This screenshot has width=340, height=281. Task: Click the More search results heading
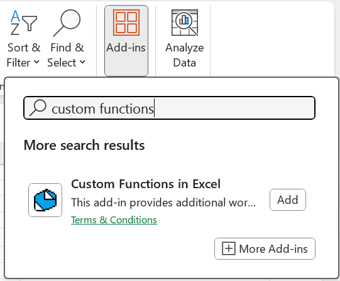pos(84,145)
